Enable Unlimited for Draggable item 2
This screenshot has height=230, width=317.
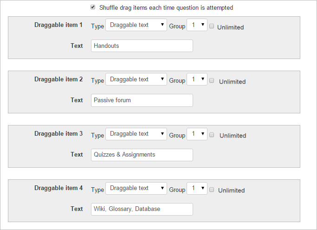point(212,81)
